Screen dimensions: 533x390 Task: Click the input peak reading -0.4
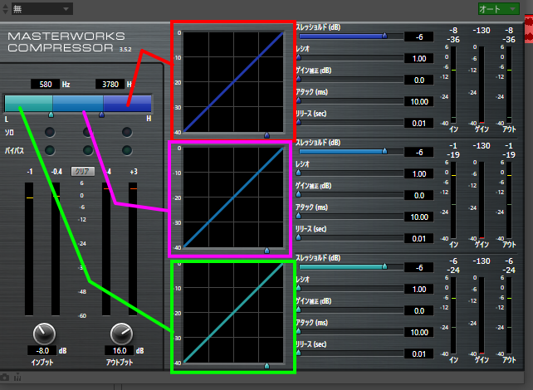click(x=56, y=172)
